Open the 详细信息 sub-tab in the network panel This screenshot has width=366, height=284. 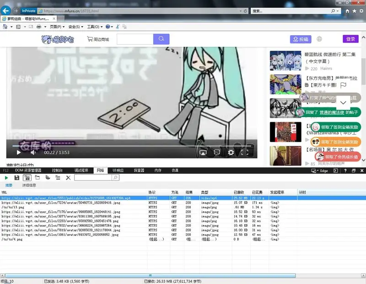click(29, 185)
